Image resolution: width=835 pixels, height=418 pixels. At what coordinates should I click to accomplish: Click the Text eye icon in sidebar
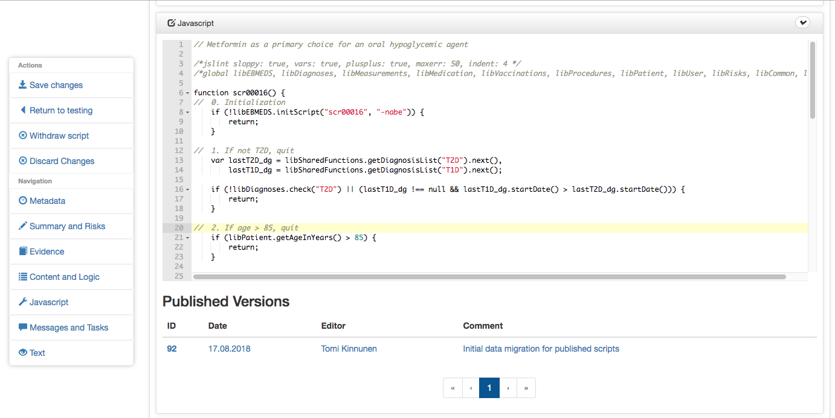(23, 353)
